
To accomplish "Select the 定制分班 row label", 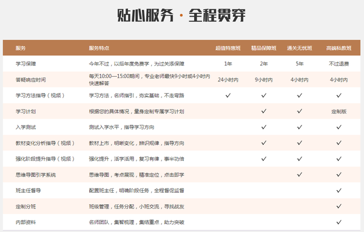I will click(25, 207).
